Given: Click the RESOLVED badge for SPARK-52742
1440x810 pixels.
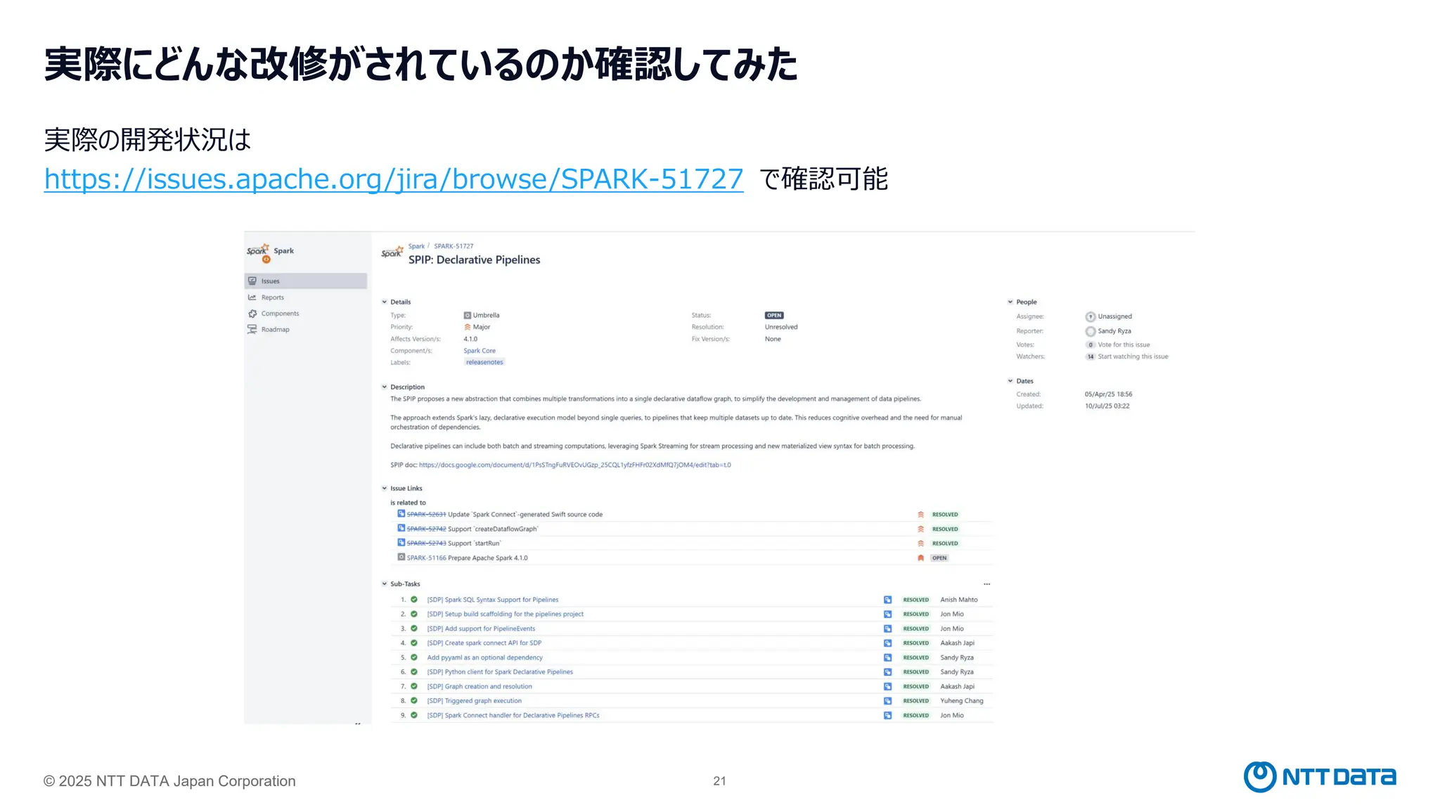Looking at the screenshot, I should click(945, 529).
